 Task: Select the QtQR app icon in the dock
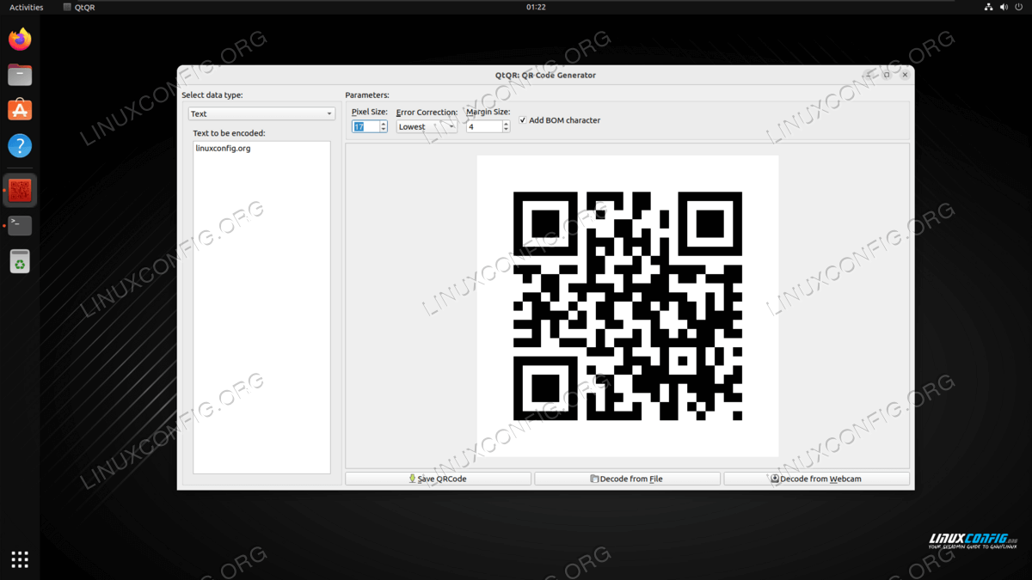coord(20,190)
